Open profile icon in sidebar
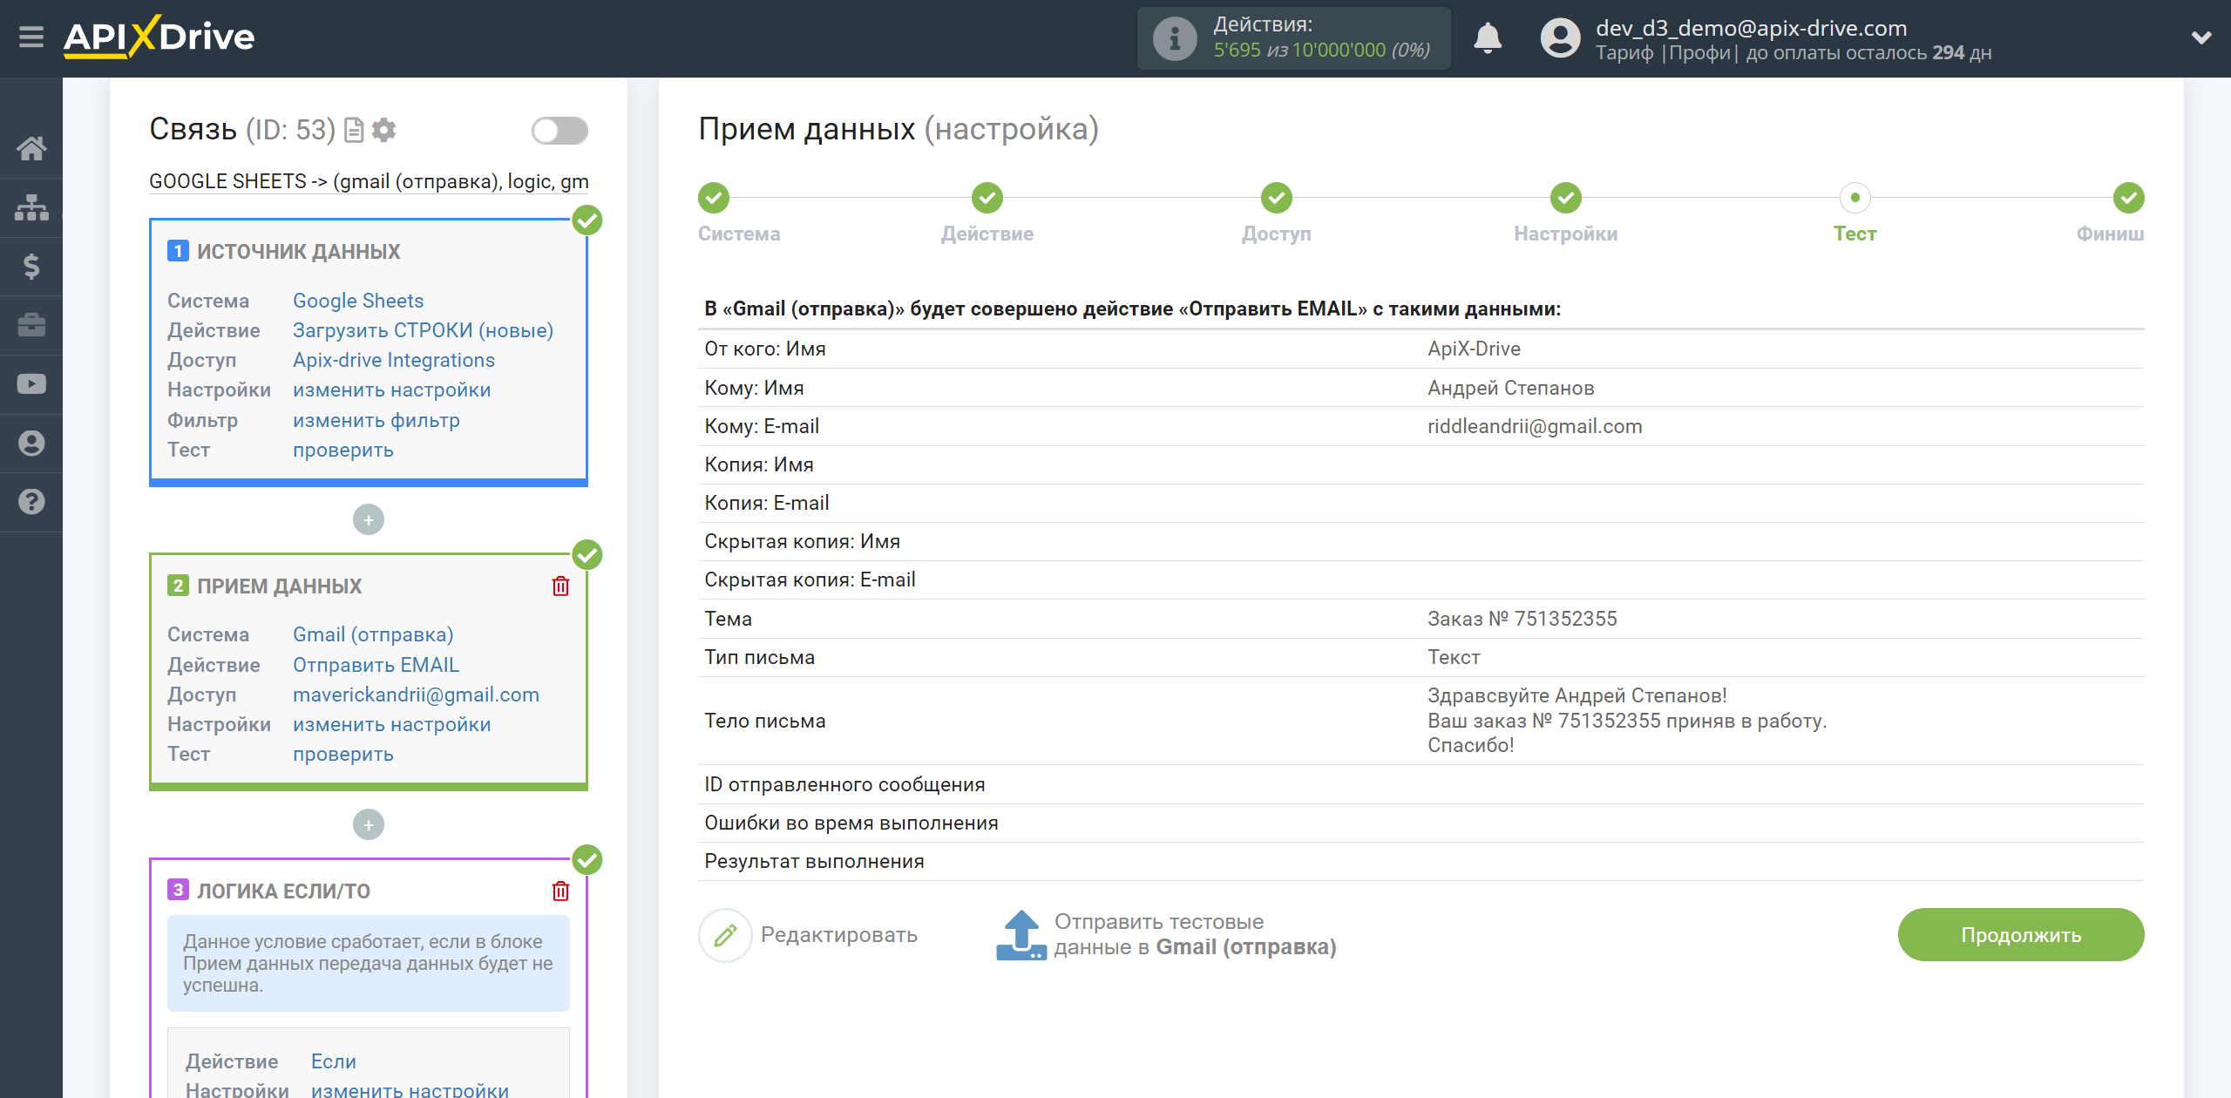 pos(31,443)
